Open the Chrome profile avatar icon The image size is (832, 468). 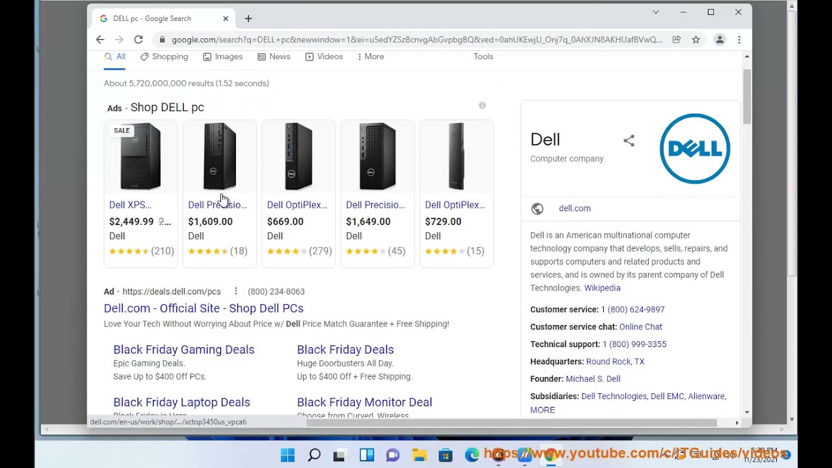coord(720,40)
